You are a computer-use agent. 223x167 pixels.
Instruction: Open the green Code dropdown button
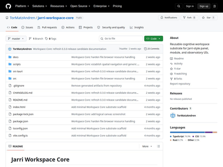point(154,39)
